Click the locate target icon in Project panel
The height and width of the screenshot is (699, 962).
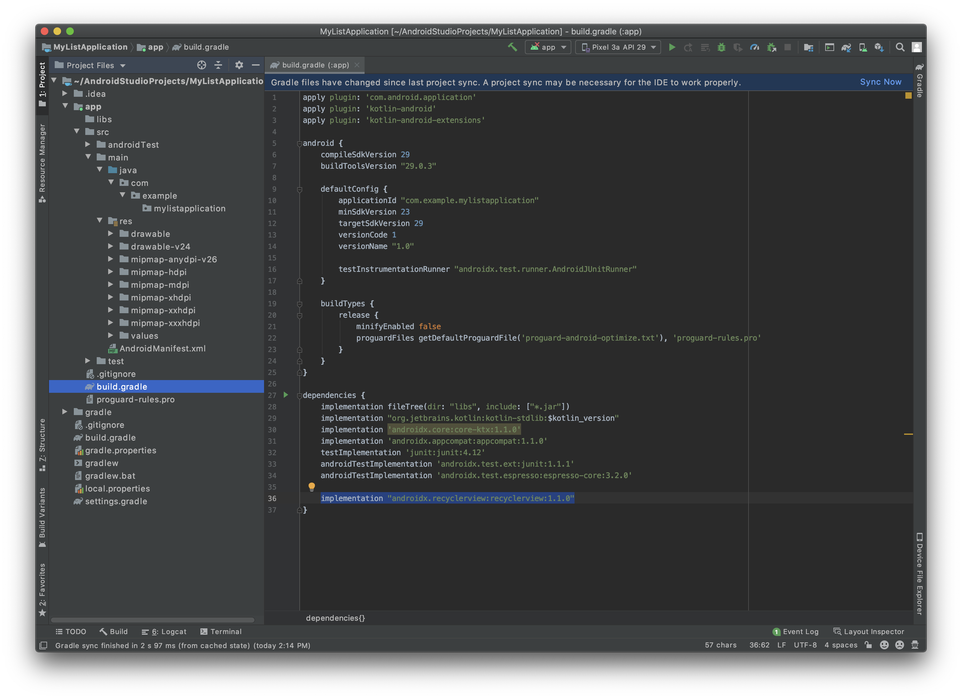coord(201,65)
